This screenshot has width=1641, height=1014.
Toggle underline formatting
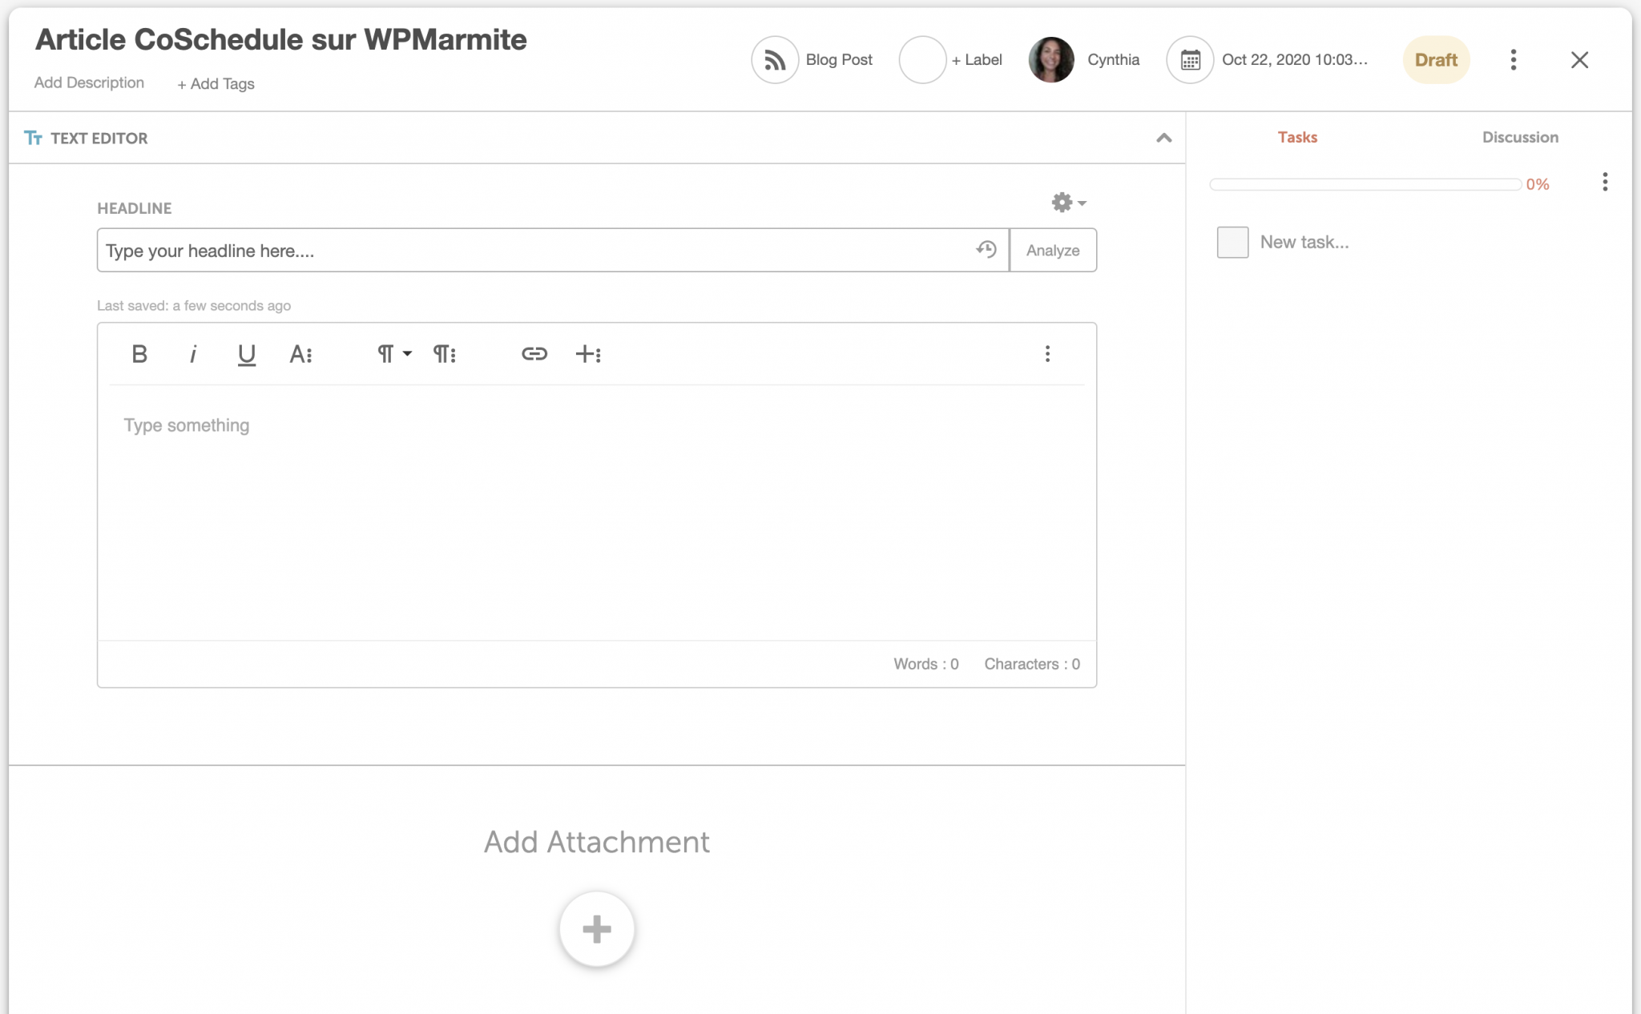point(247,354)
